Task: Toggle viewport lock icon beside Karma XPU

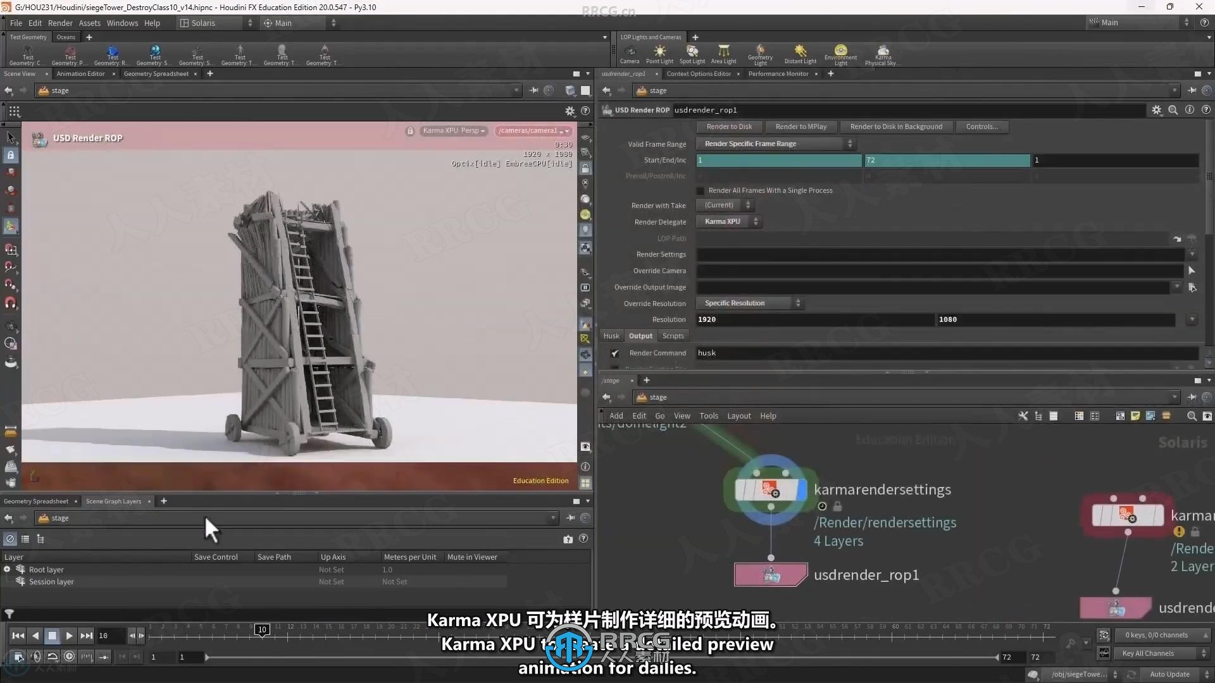Action: tap(410, 131)
